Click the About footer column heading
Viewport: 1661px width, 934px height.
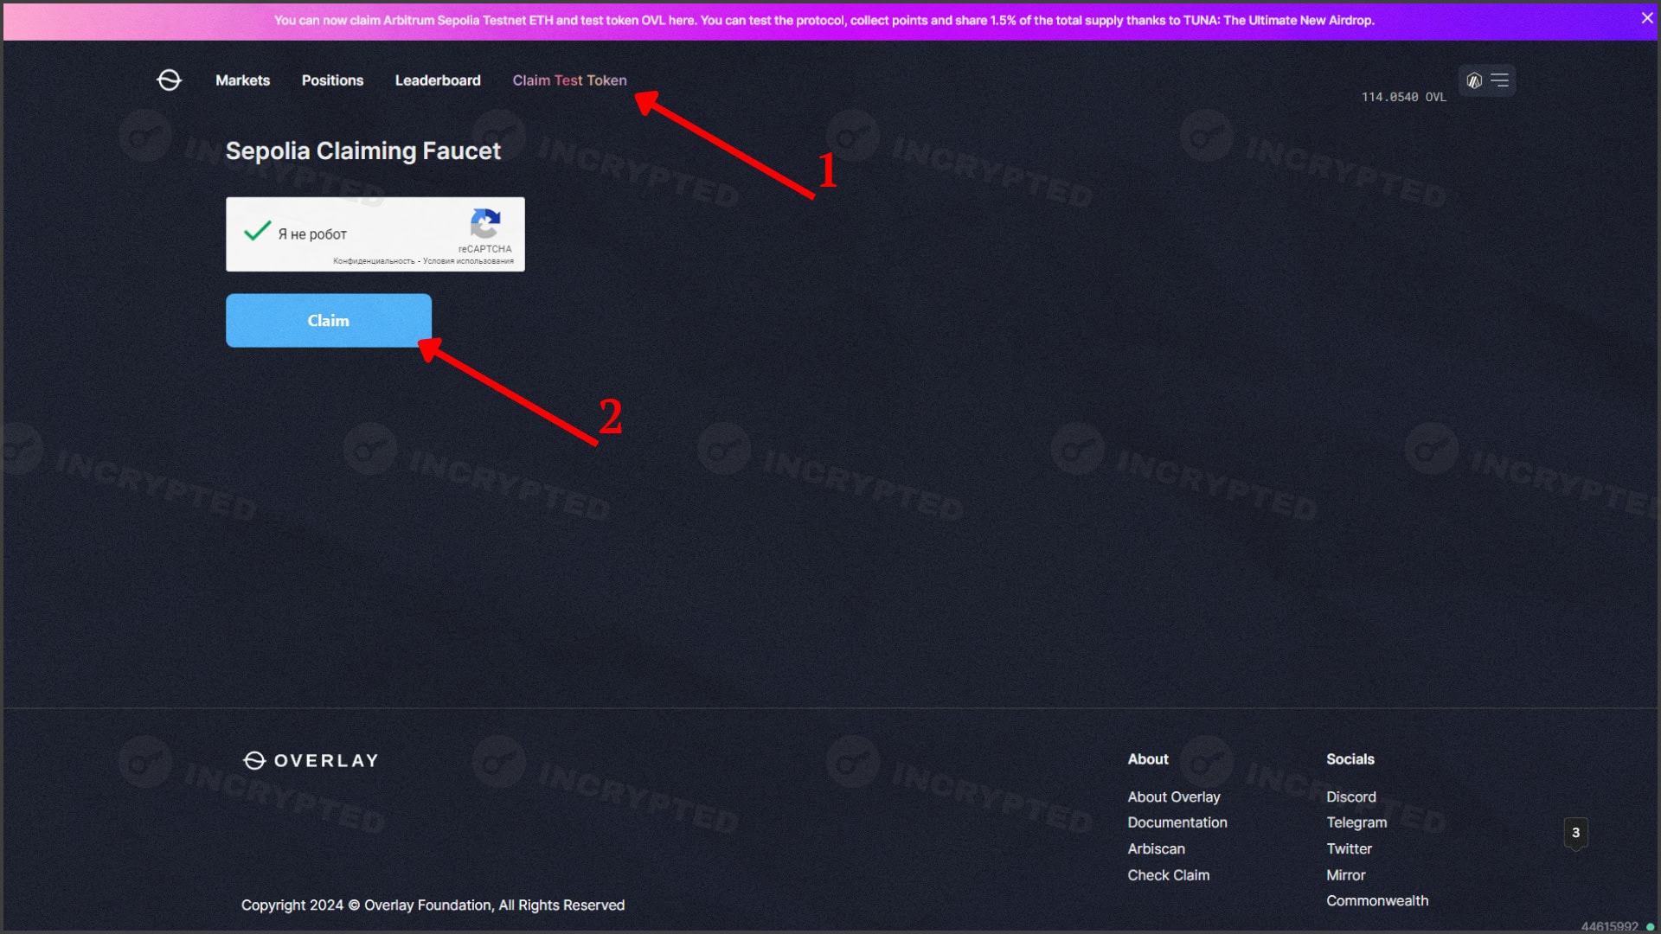pos(1147,758)
